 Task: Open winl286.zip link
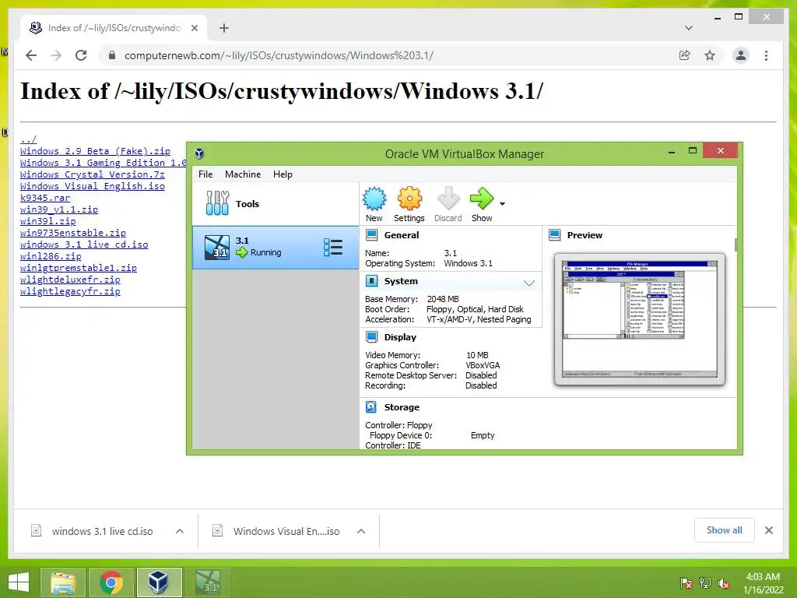click(x=51, y=256)
